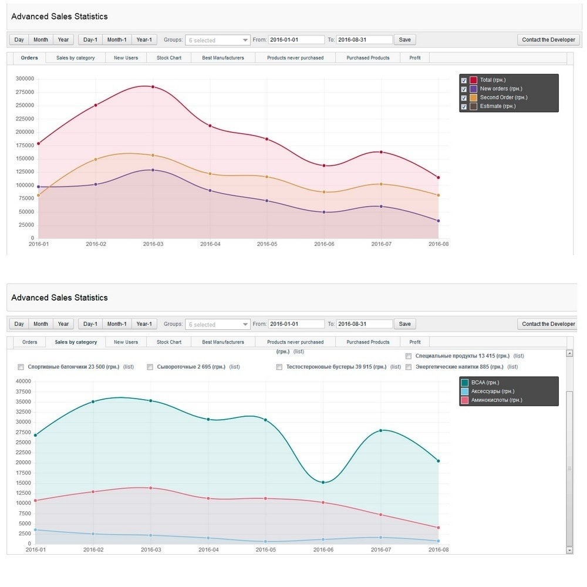Click Contact the Developer in the lower panel
The width and height of the screenshot is (587, 587).
pos(548,324)
